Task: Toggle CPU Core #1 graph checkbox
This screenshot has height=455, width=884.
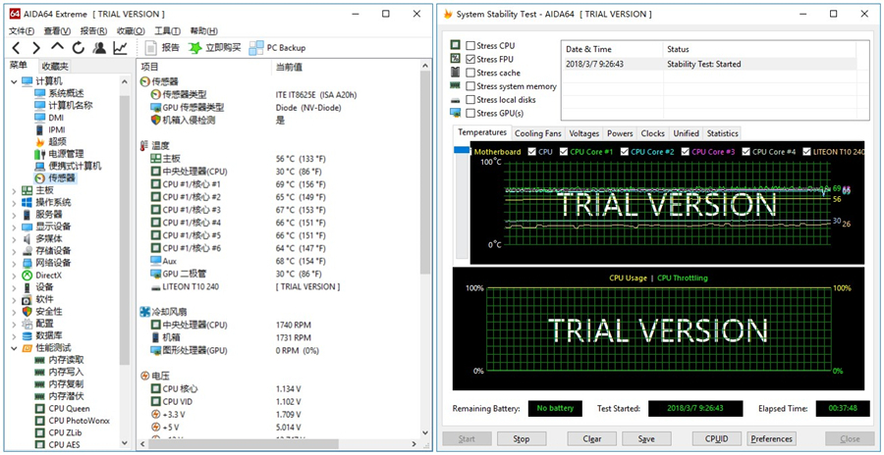Action: point(563,152)
